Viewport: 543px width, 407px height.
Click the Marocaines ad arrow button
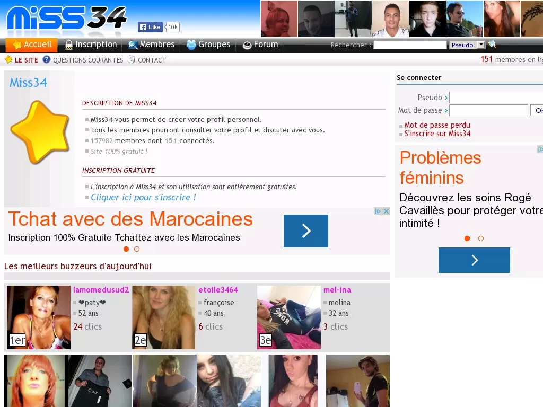point(305,231)
